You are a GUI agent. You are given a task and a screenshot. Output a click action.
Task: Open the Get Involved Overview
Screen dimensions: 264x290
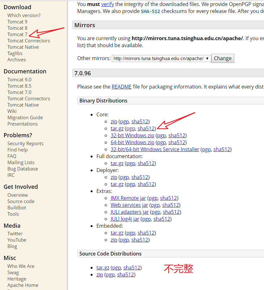(x=18, y=195)
